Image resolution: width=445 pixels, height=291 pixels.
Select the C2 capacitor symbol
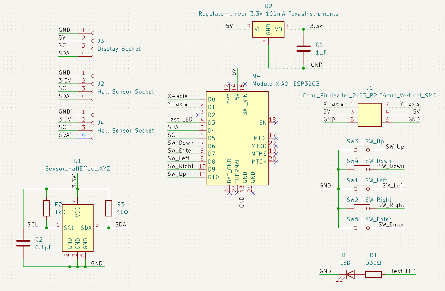click(x=23, y=243)
